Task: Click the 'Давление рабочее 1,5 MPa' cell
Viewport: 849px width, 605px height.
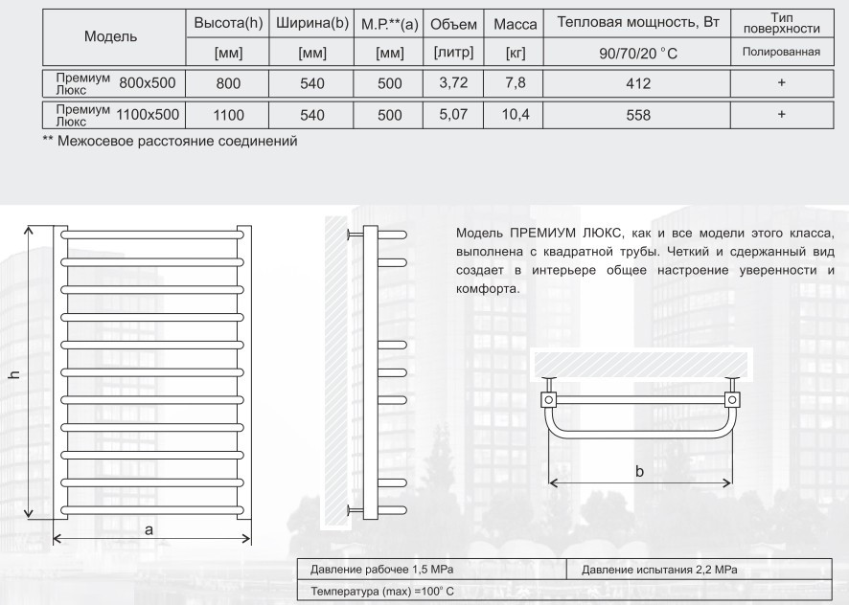Action: pyautogui.click(x=431, y=571)
